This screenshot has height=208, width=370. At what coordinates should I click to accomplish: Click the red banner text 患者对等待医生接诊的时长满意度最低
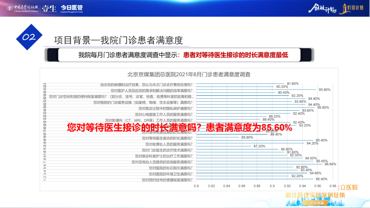pyautogui.click(x=236, y=55)
